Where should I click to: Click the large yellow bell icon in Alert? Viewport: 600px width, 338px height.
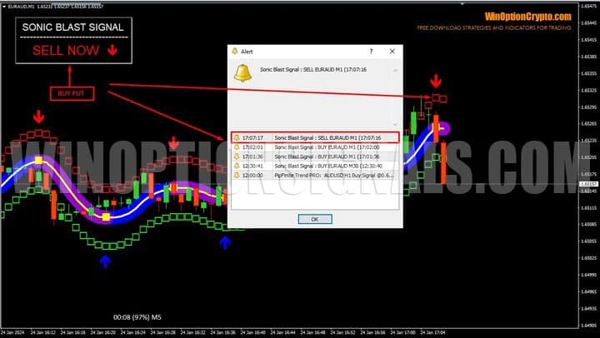[x=243, y=73]
